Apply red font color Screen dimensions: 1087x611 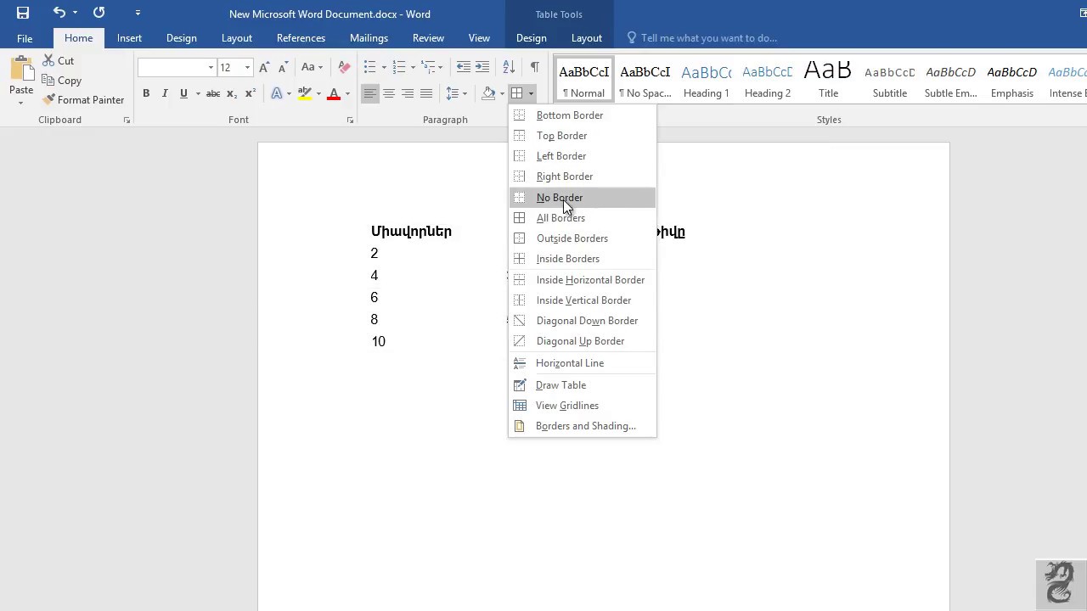point(334,93)
